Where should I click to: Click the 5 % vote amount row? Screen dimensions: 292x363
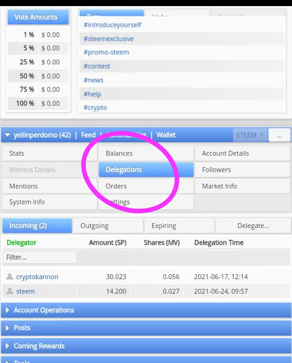[x=38, y=48]
